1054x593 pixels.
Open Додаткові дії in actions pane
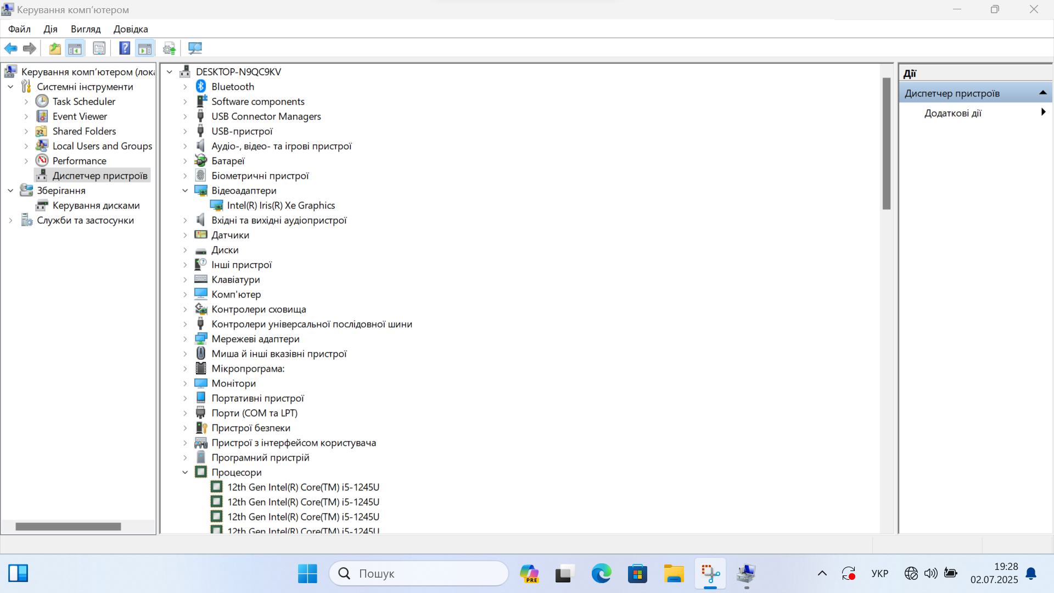click(x=952, y=113)
